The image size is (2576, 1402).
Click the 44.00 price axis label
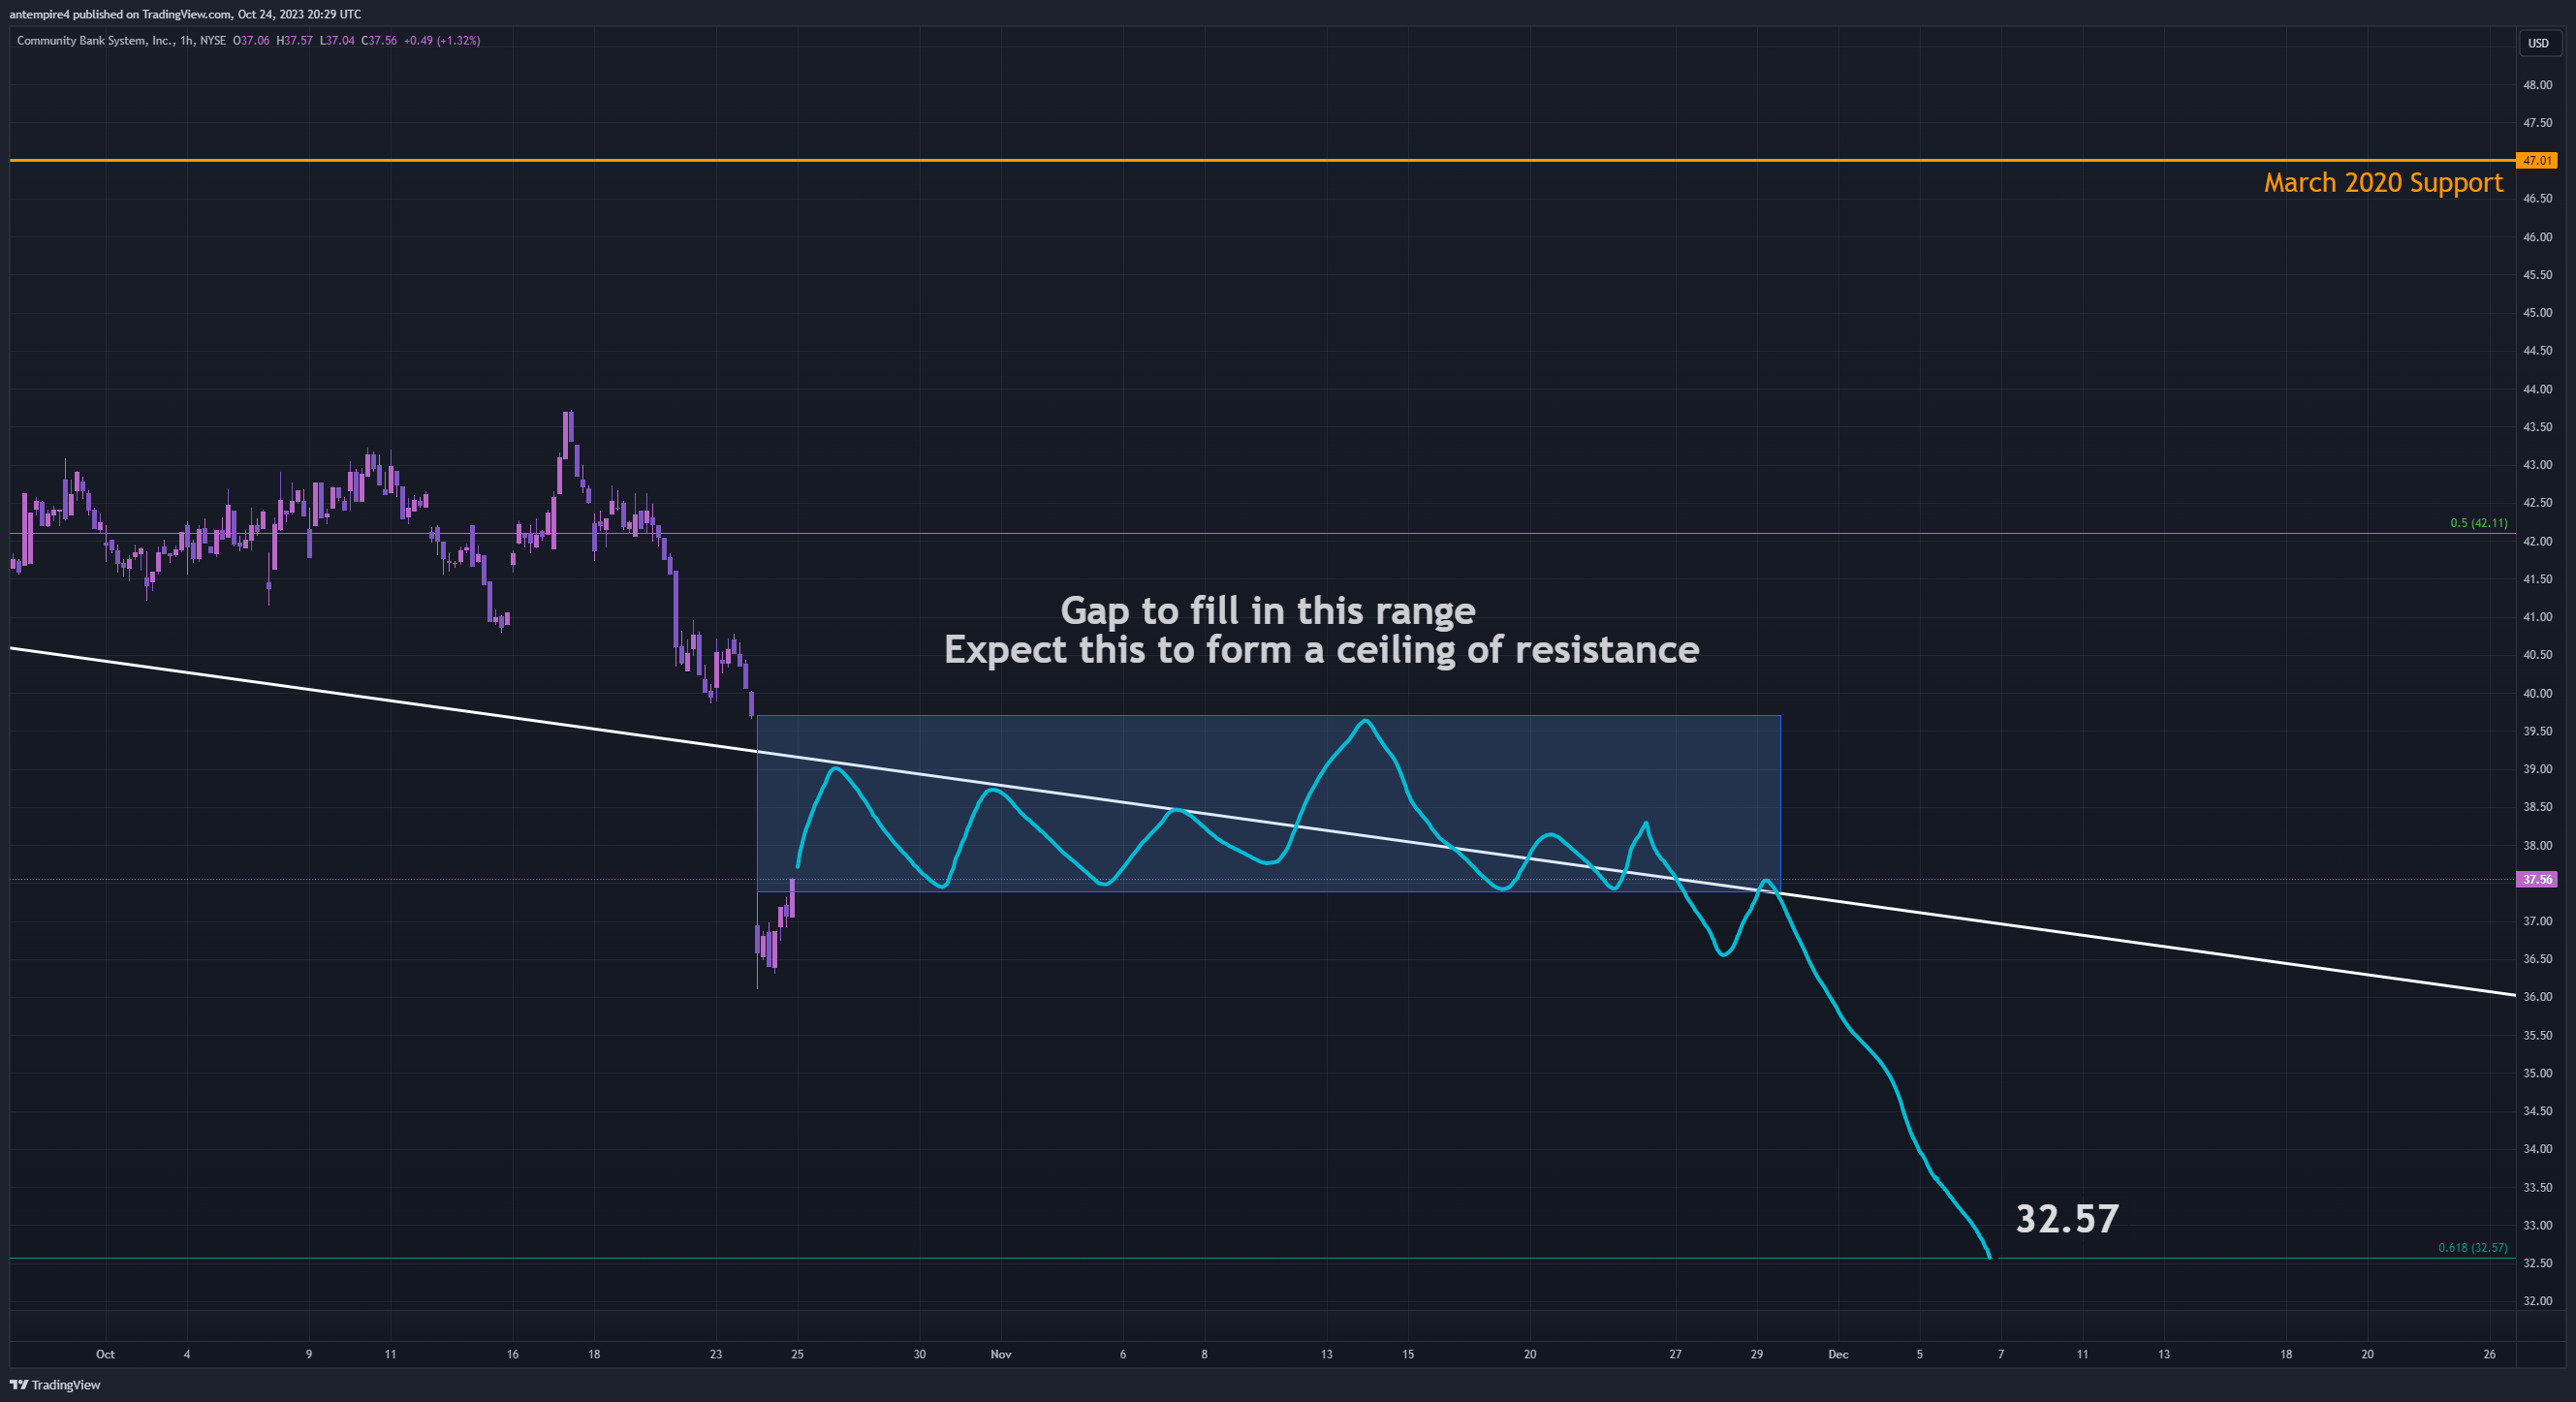coord(2537,389)
